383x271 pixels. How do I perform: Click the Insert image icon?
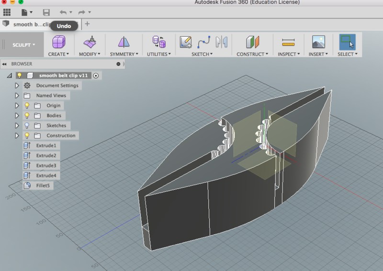pos(318,42)
